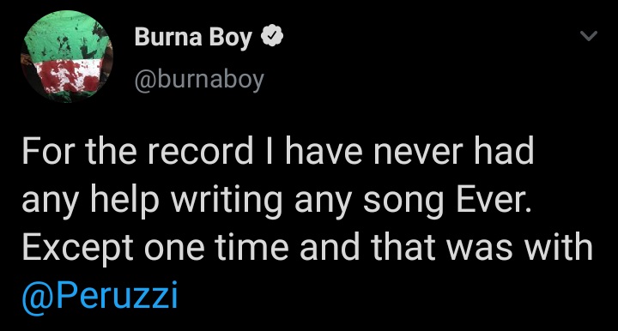Select the tweet line starting "For the record"
Viewport: 618px width, 331px height.
(x=278, y=151)
